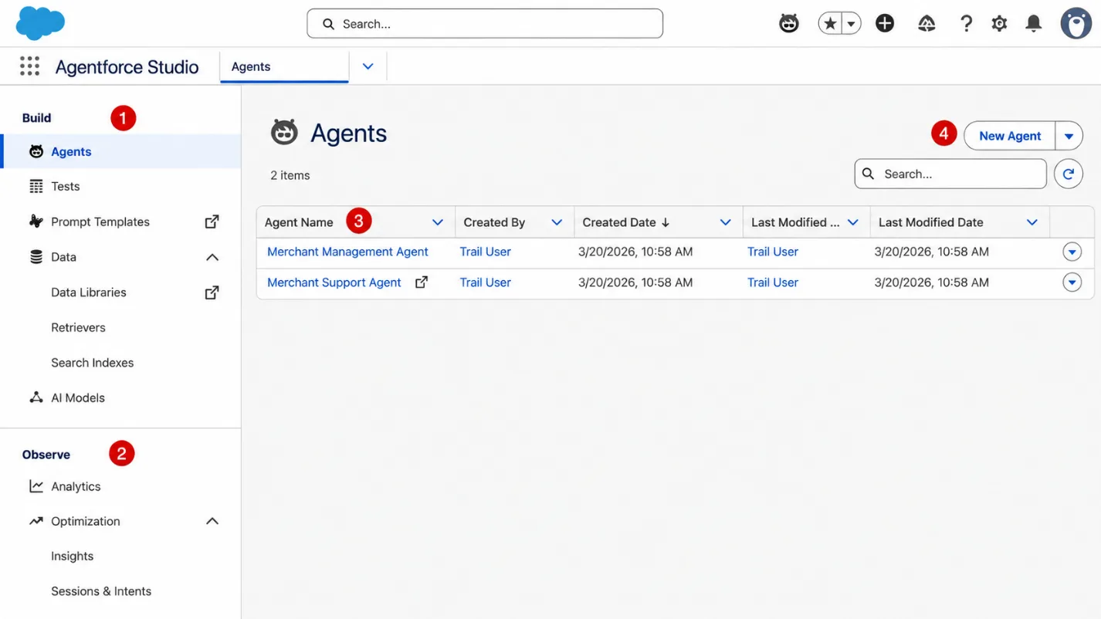The image size is (1101, 619).
Task: Click the Agents sidebar robot icon
Action: point(36,151)
